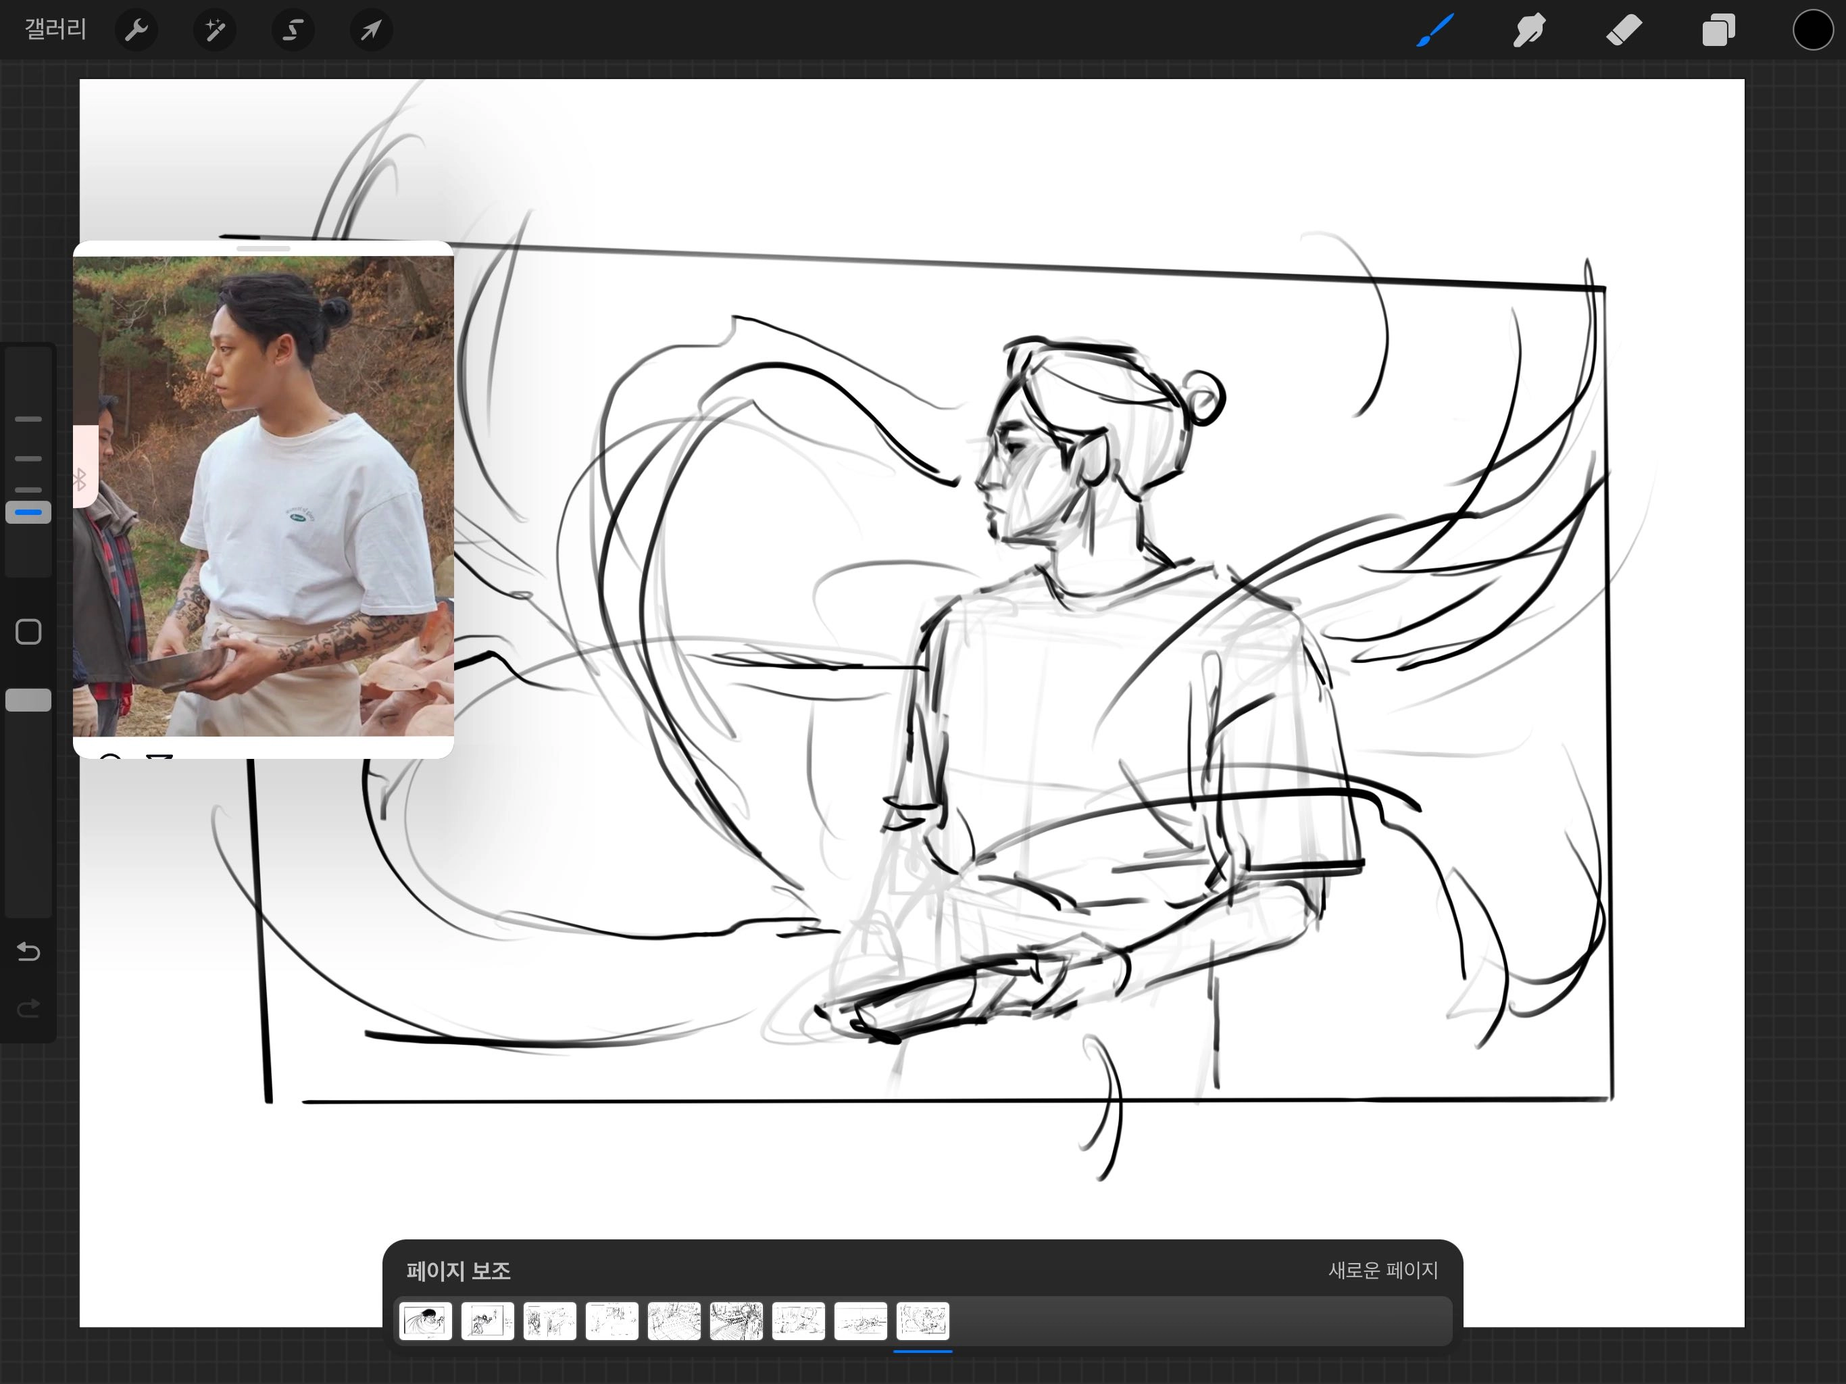Open the Layers panel
Viewport: 1846px width, 1384px height.
pyautogui.click(x=1718, y=31)
